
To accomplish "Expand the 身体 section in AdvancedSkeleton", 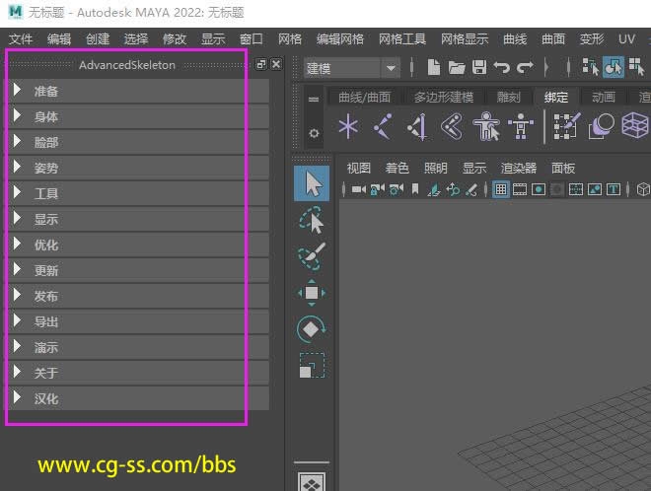I will pos(46,116).
